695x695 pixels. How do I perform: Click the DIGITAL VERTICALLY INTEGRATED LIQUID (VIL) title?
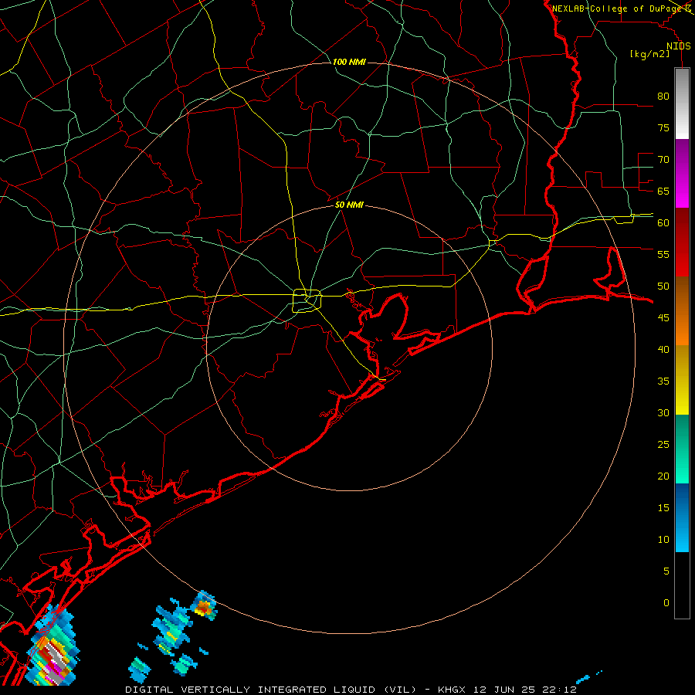coord(271,690)
